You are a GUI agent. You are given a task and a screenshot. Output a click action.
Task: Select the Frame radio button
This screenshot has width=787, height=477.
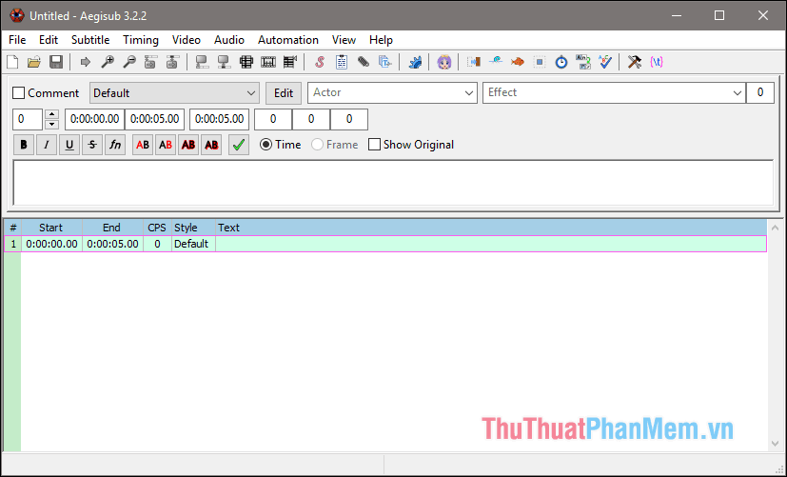click(317, 145)
